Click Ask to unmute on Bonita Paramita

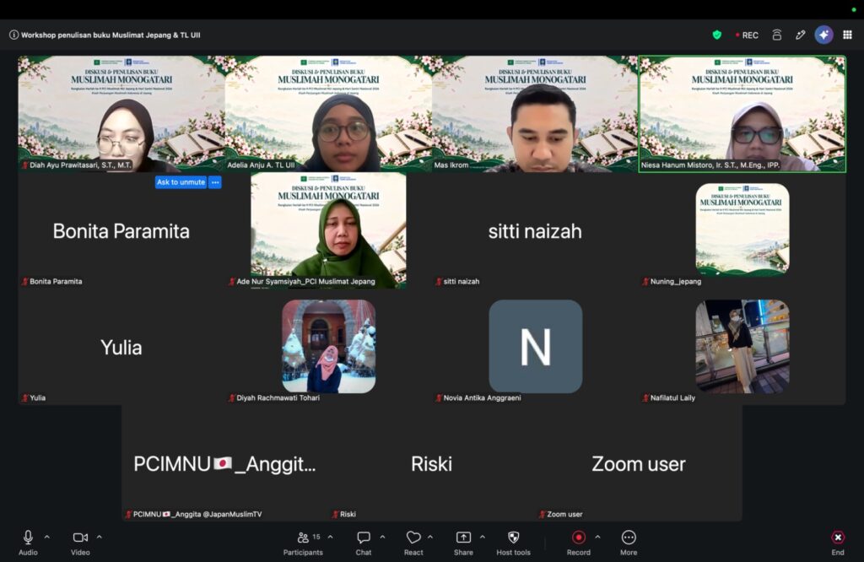(181, 182)
